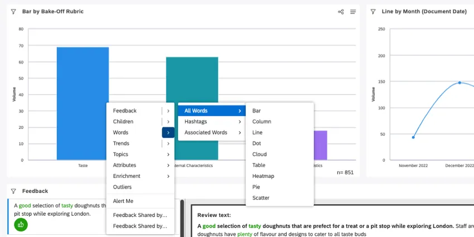The height and width of the screenshot is (237, 474).
Task: Expand Associated Words submenu chevron
Action: (x=240, y=132)
